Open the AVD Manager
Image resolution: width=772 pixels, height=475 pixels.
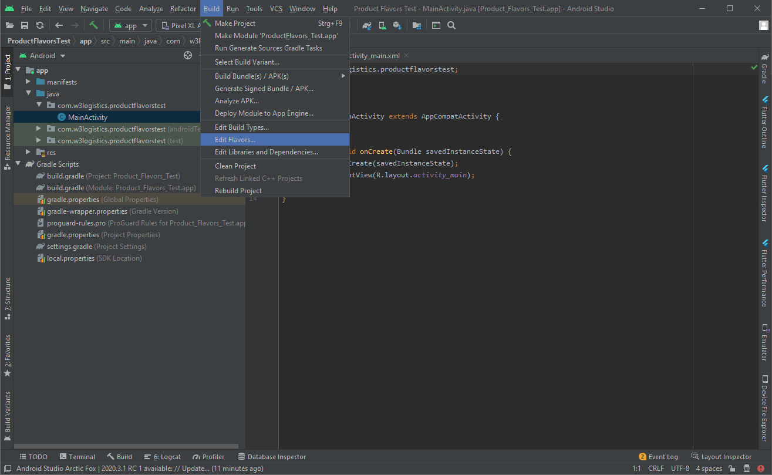point(382,25)
